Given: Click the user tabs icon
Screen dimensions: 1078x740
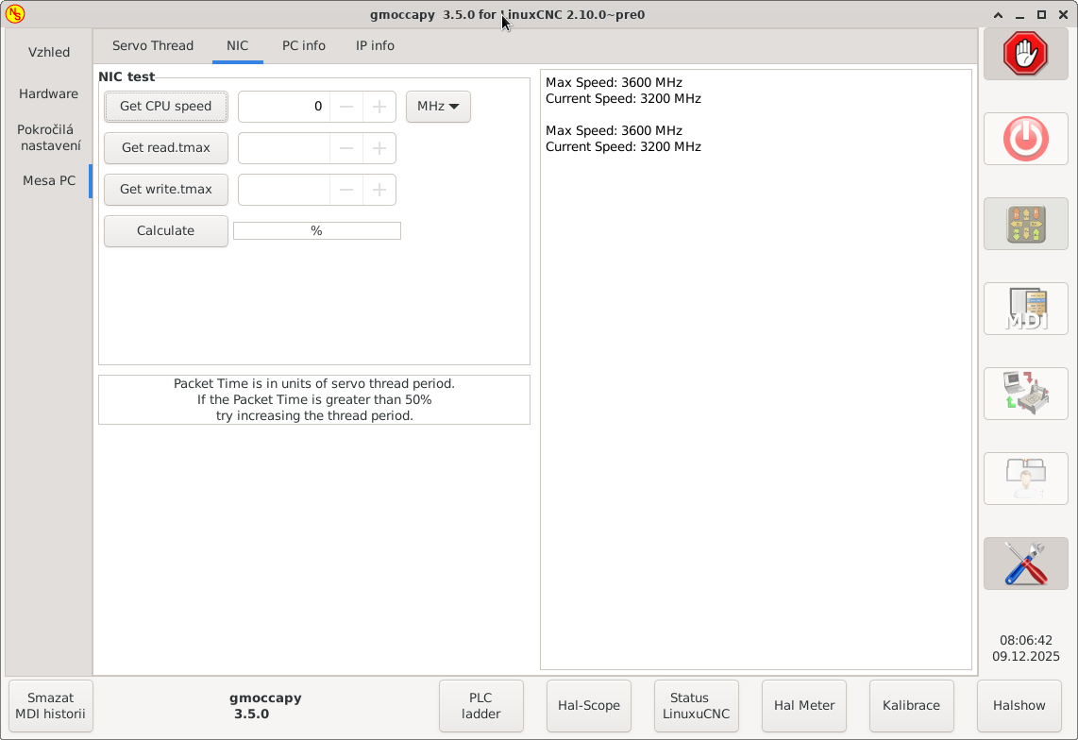Looking at the screenshot, I should 1025,479.
